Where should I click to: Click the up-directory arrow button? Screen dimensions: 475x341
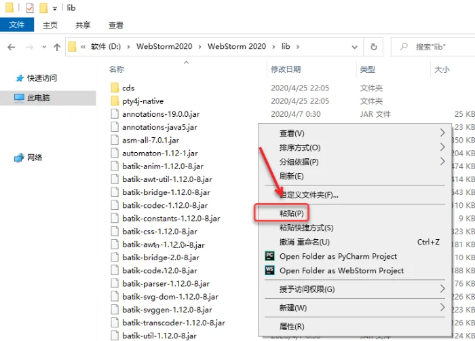tap(56, 47)
